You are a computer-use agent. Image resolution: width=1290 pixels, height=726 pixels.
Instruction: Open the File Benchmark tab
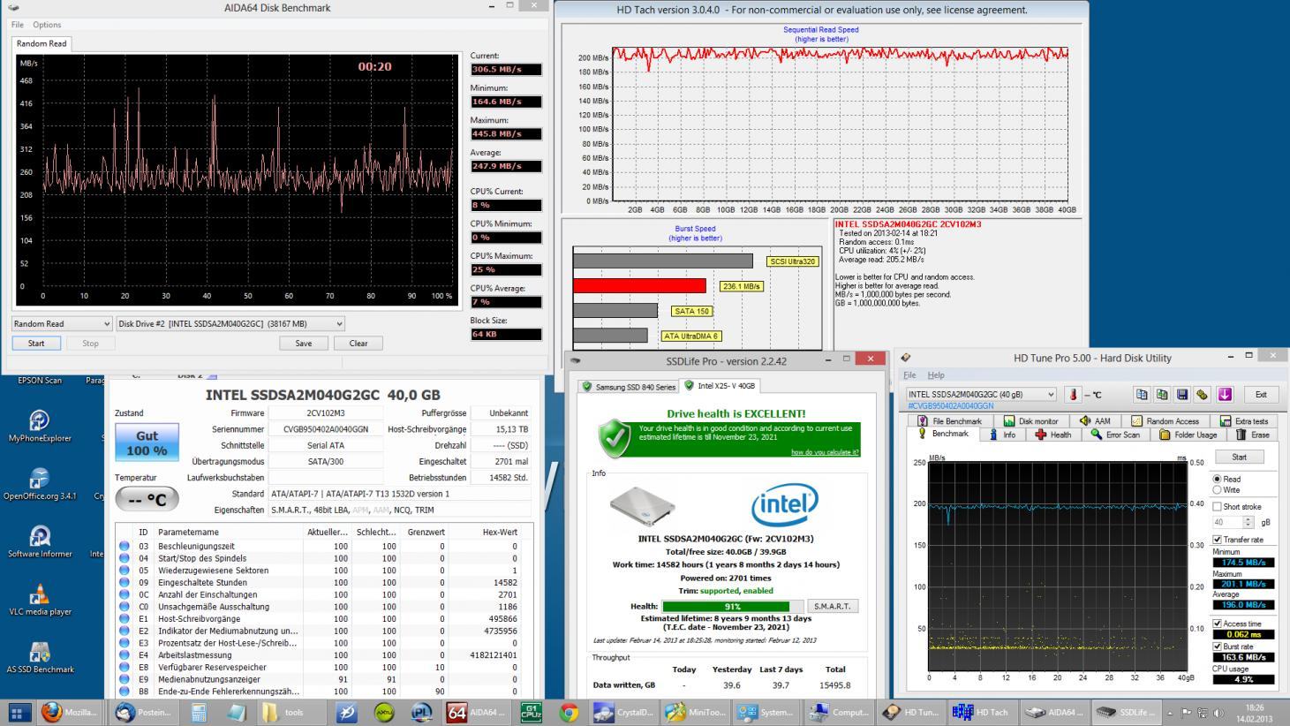click(x=949, y=421)
